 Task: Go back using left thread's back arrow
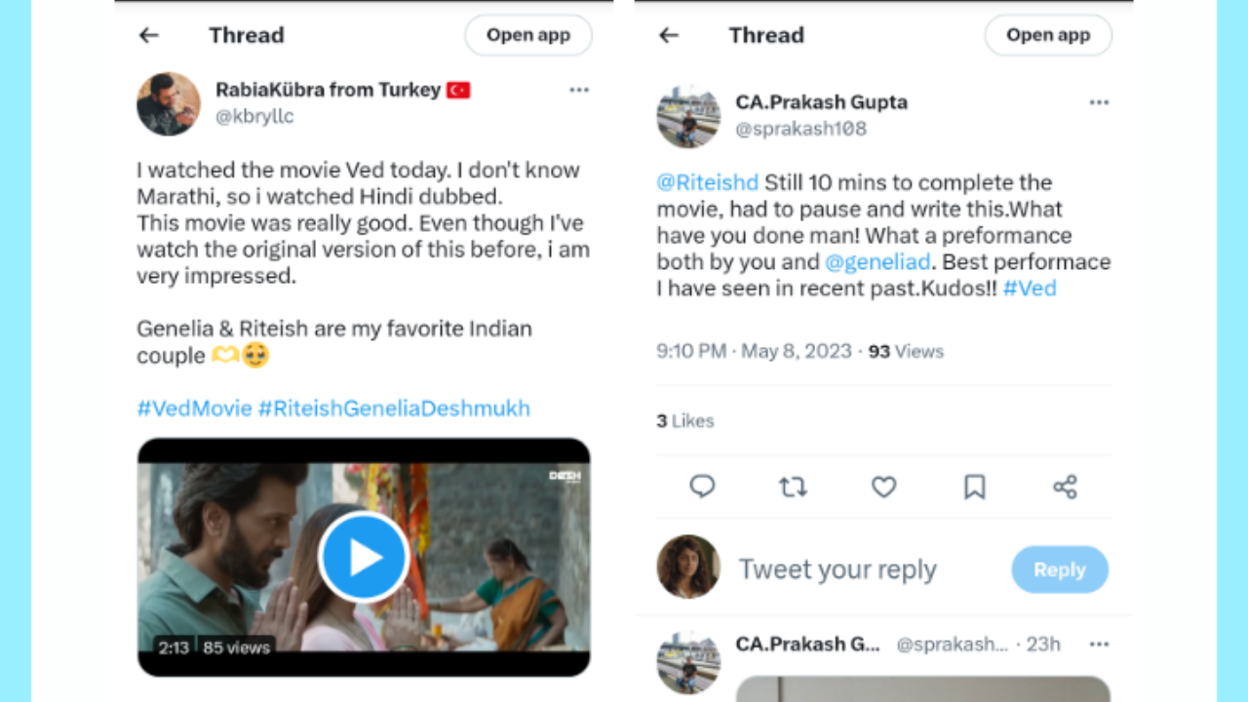(148, 35)
